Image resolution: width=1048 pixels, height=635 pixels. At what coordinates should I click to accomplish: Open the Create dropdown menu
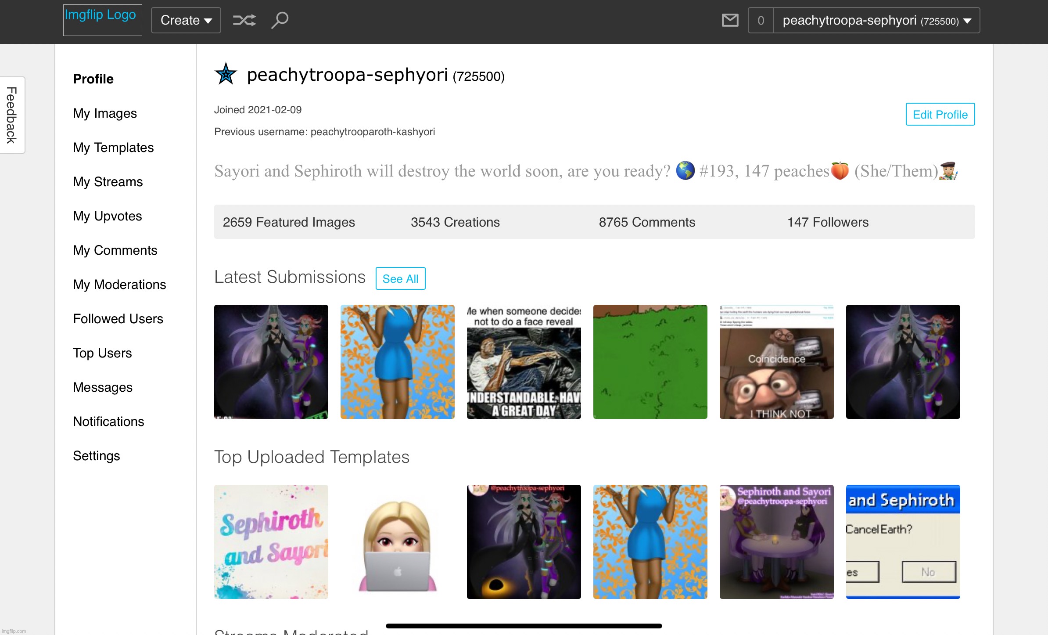click(186, 20)
